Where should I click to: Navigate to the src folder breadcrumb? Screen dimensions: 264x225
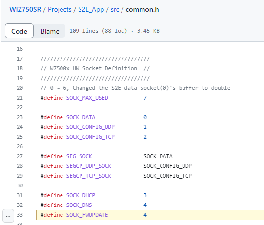pyautogui.click(x=115, y=9)
